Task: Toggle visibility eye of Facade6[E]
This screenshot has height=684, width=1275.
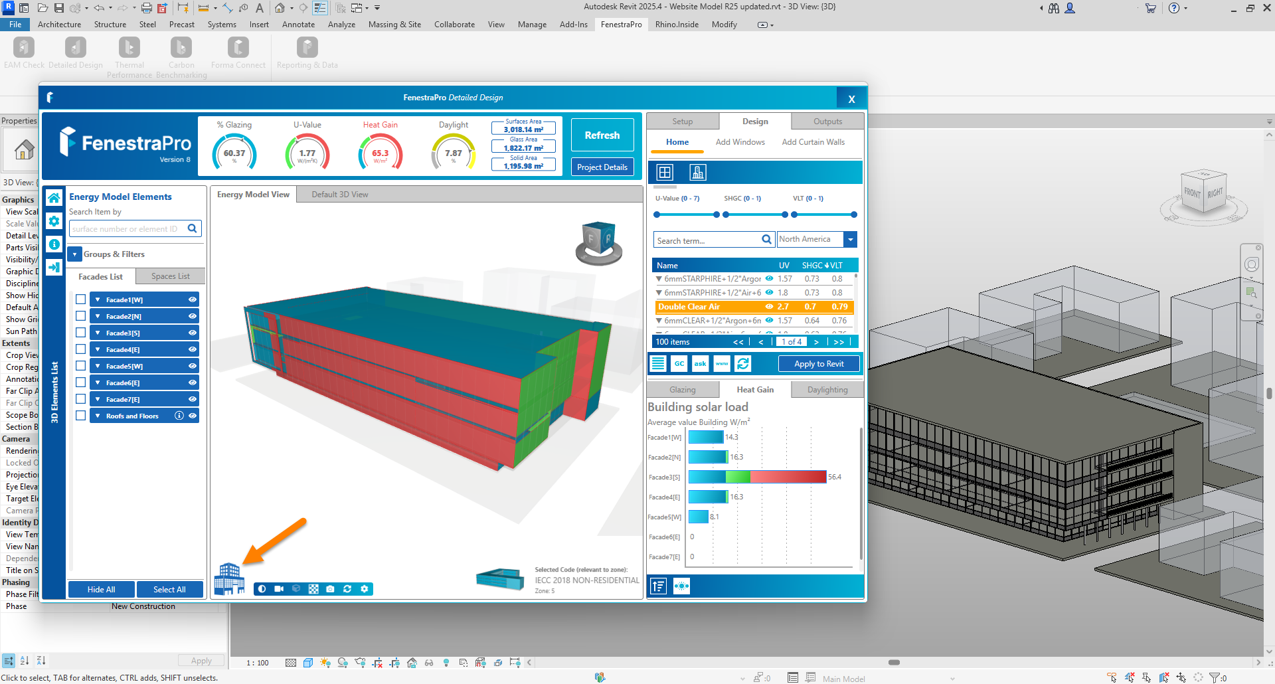Action: click(x=193, y=383)
